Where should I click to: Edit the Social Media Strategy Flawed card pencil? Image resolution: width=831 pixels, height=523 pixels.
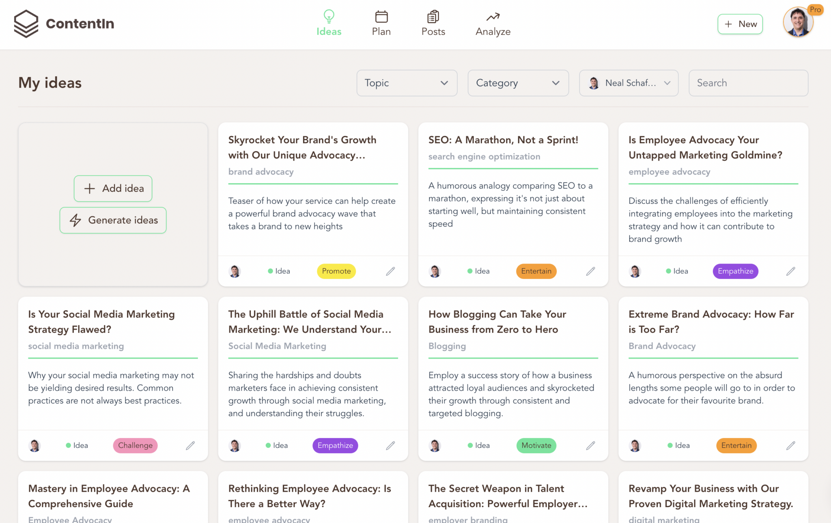tap(190, 445)
